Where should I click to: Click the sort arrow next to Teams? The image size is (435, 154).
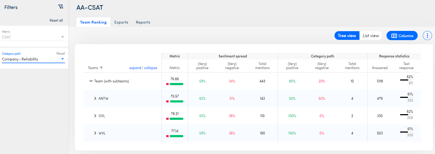[101, 68]
